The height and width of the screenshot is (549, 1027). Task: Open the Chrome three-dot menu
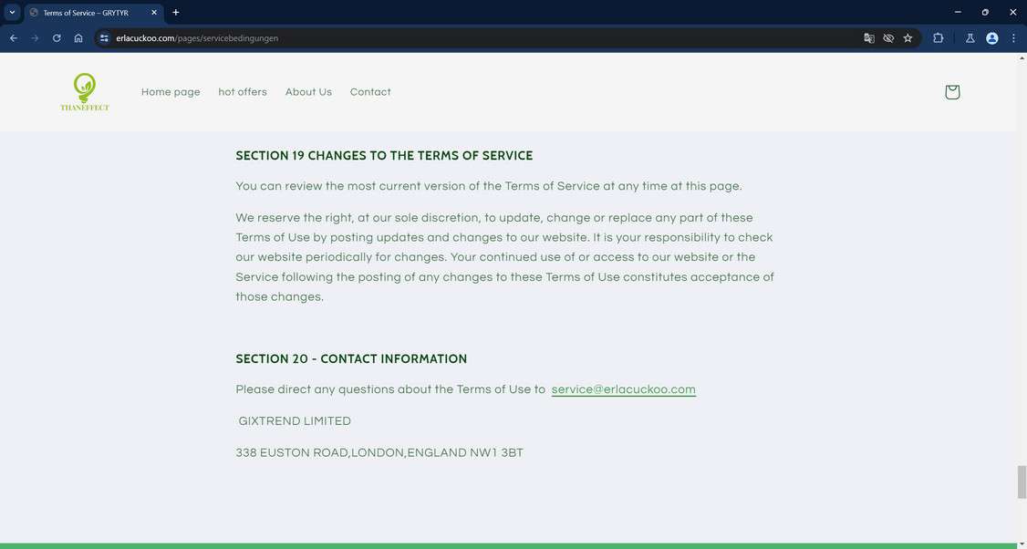[1013, 38]
